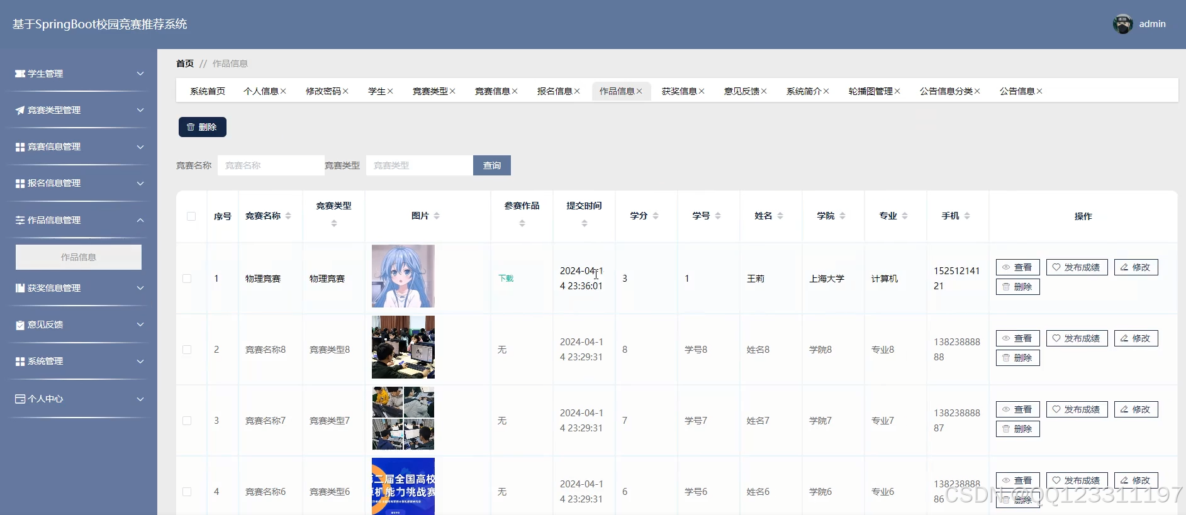Click the 竞赛类型管理 paper-plane icon
This screenshot has width=1186, height=515.
pos(20,110)
